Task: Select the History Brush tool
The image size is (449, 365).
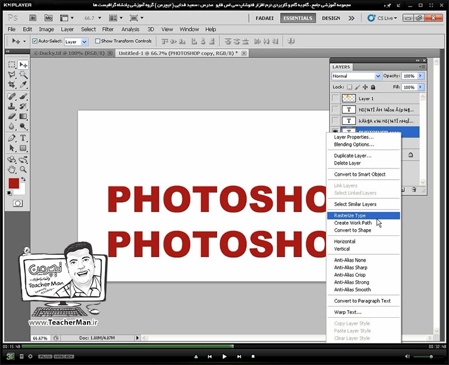Action: pos(23,106)
